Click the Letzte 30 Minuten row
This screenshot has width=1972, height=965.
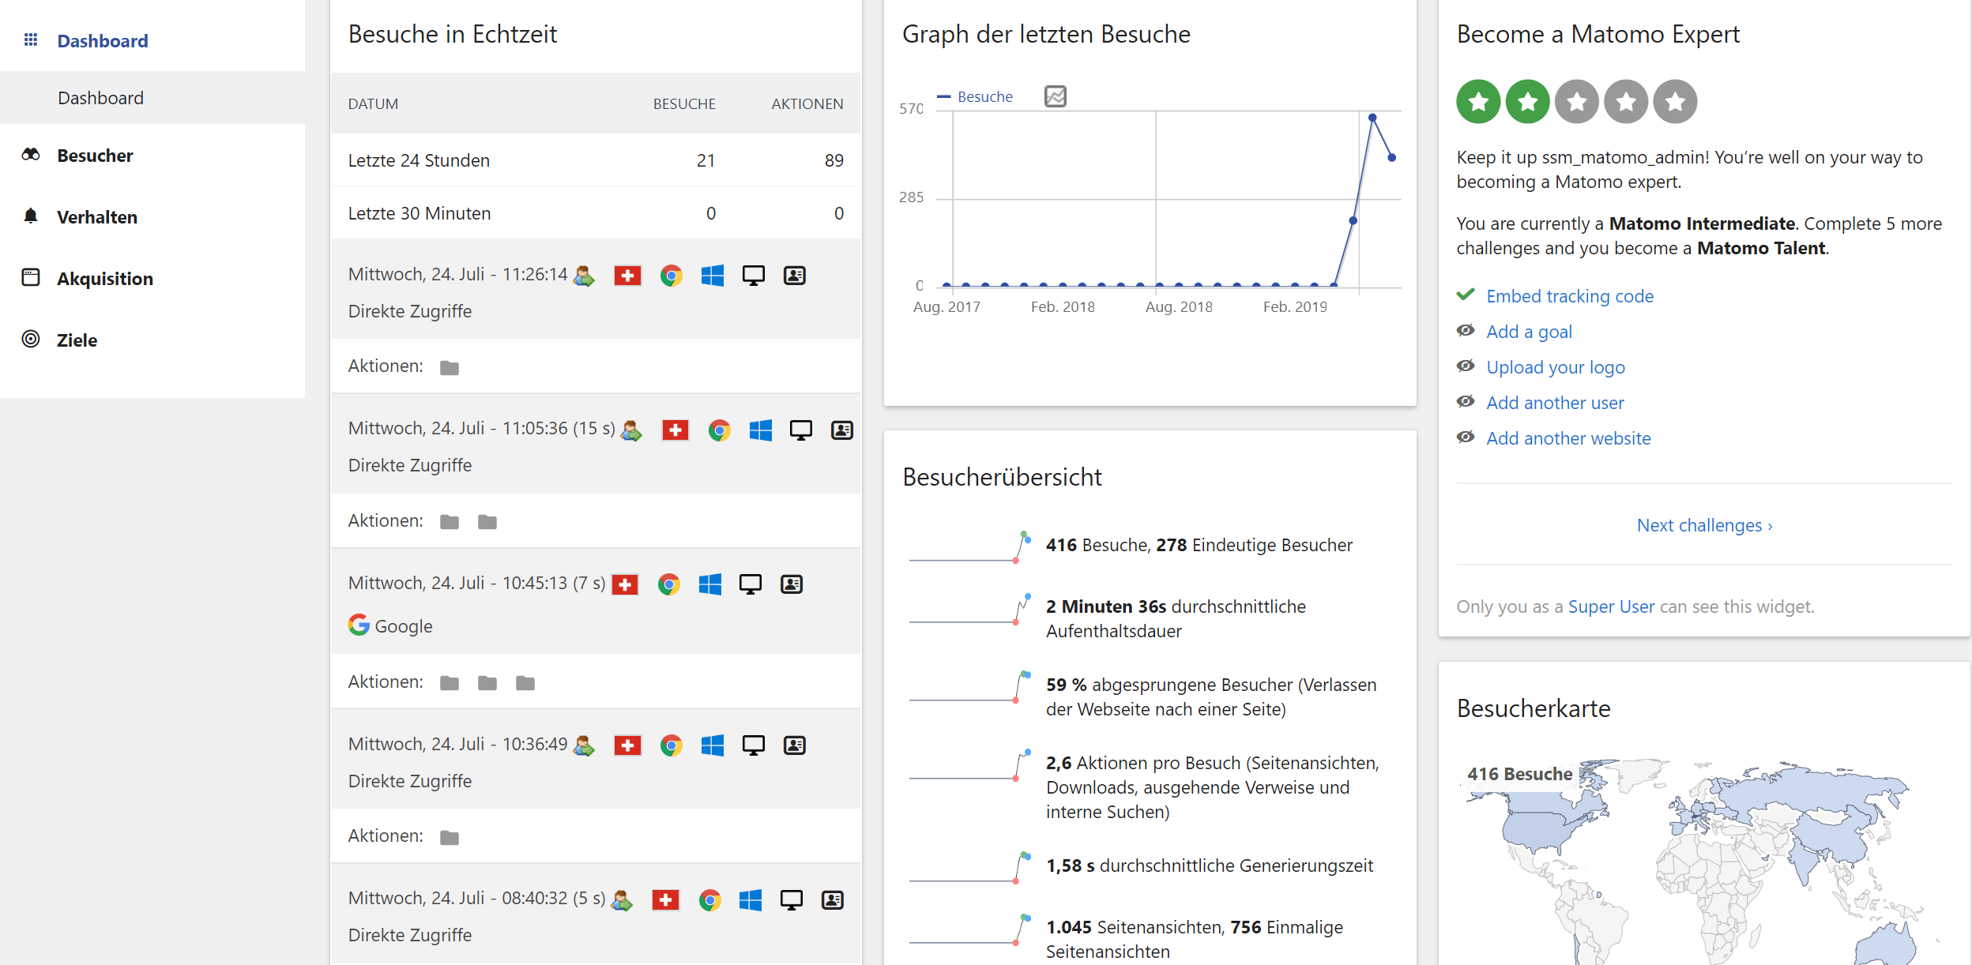coord(596,213)
